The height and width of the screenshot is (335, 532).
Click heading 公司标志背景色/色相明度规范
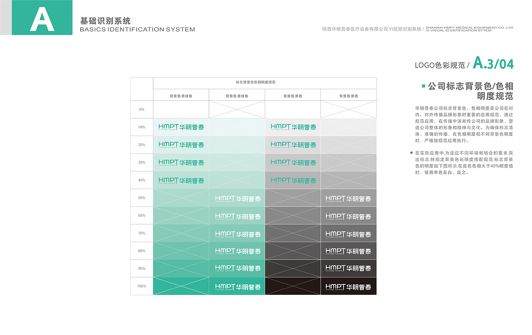(x=470, y=91)
